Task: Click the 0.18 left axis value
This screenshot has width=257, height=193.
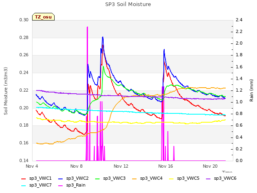Action: [x=24, y=125]
